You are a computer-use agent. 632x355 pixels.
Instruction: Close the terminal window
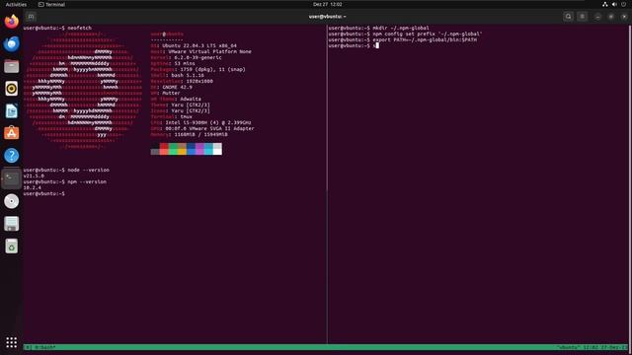tap(624, 17)
